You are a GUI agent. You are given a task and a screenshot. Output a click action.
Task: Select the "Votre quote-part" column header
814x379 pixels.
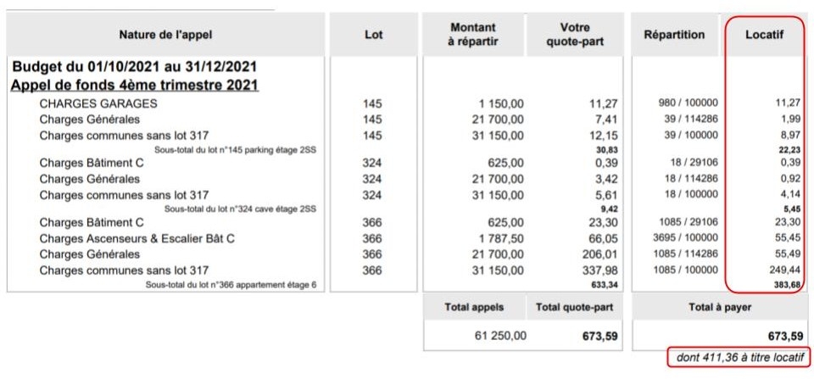(576, 35)
